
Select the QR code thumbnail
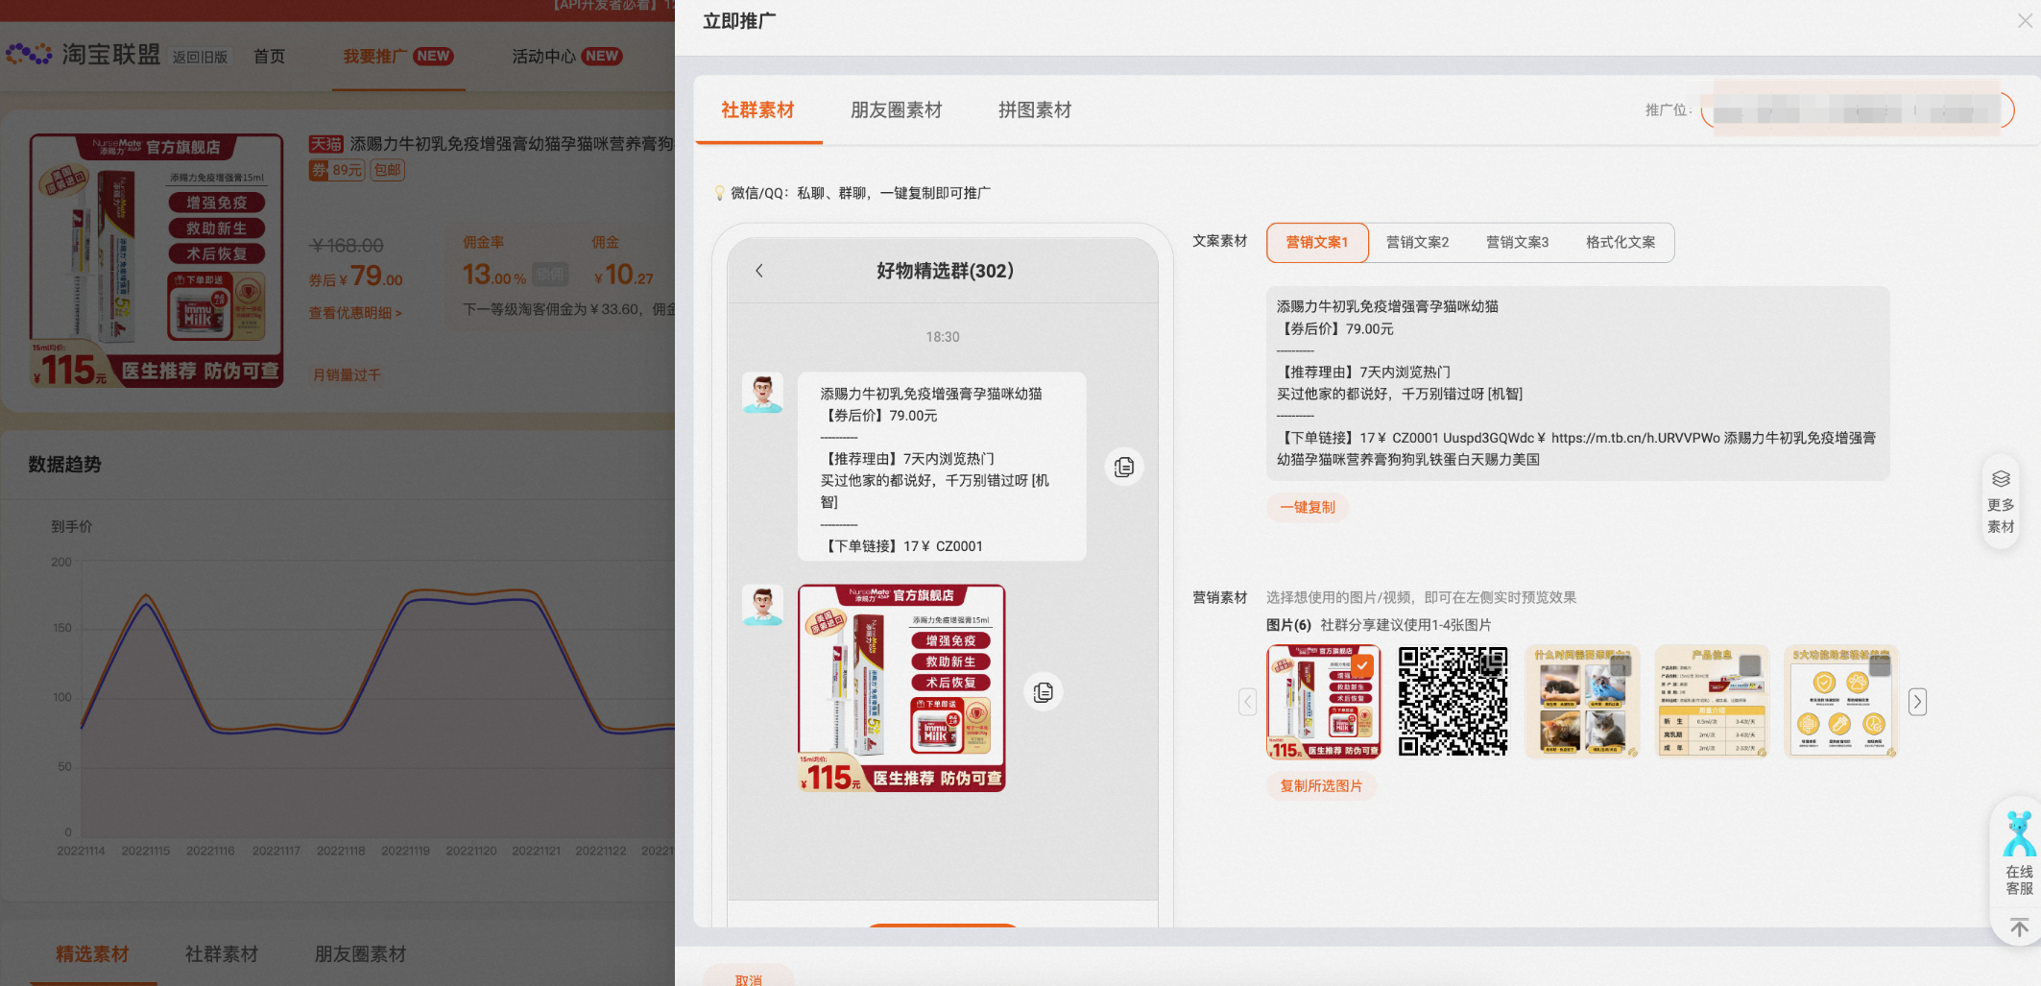(x=1453, y=702)
